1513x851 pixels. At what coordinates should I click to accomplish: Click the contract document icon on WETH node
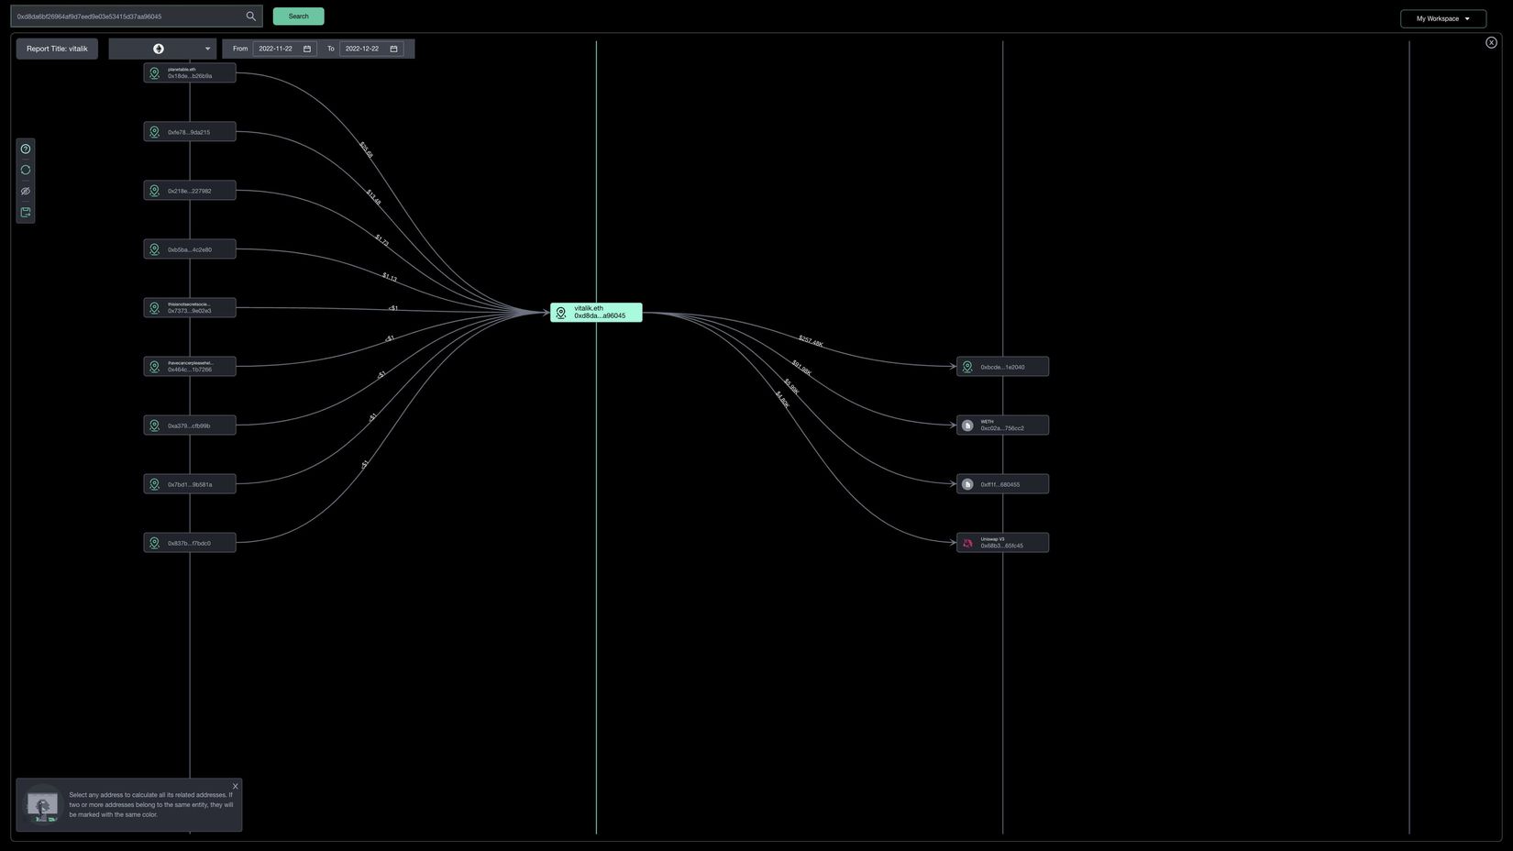coord(967,425)
